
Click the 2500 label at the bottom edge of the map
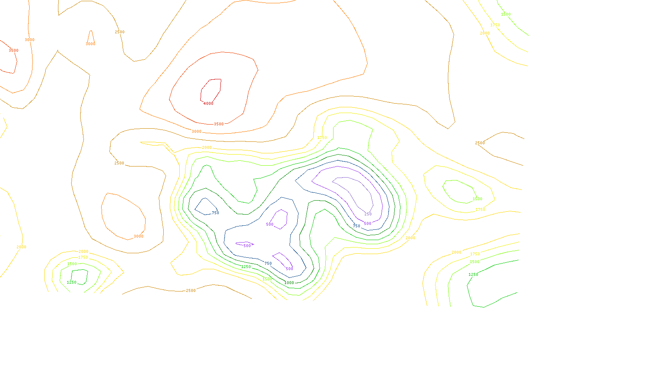point(191,291)
